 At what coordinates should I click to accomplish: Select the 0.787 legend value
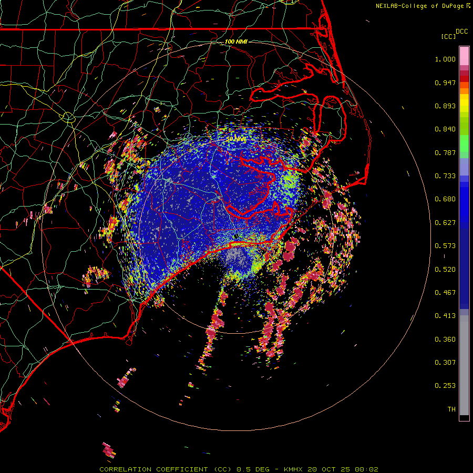[445, 152]
